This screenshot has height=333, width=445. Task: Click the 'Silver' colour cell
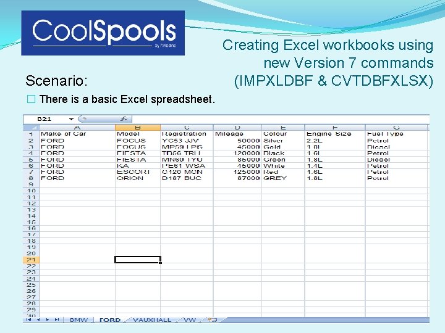pos(283,141)
